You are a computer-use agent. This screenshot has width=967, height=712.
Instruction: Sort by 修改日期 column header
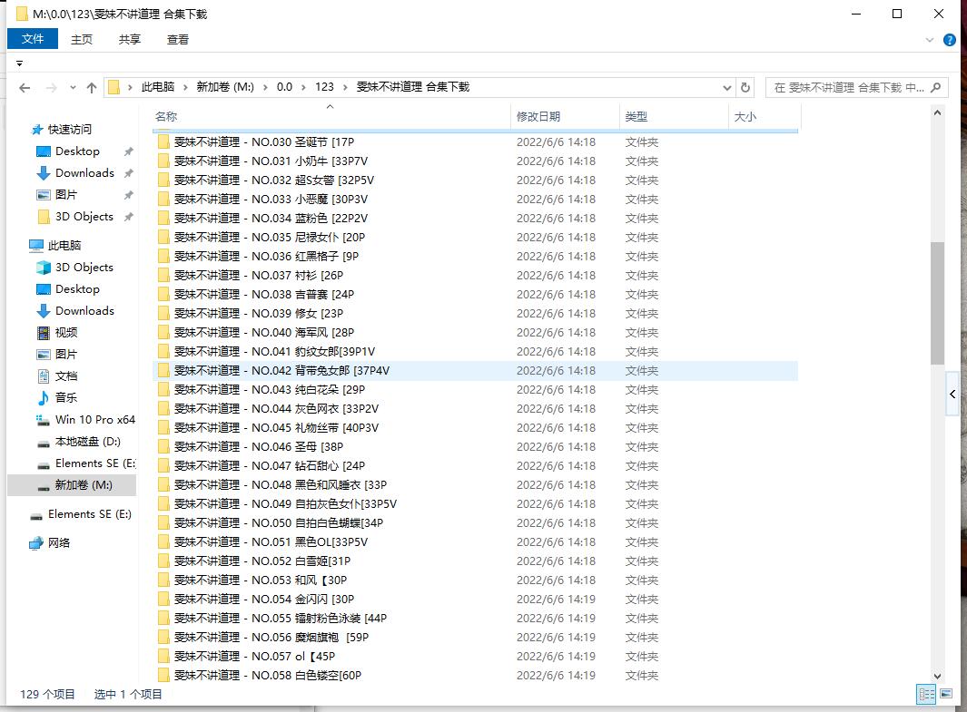[x=565, y=116]
